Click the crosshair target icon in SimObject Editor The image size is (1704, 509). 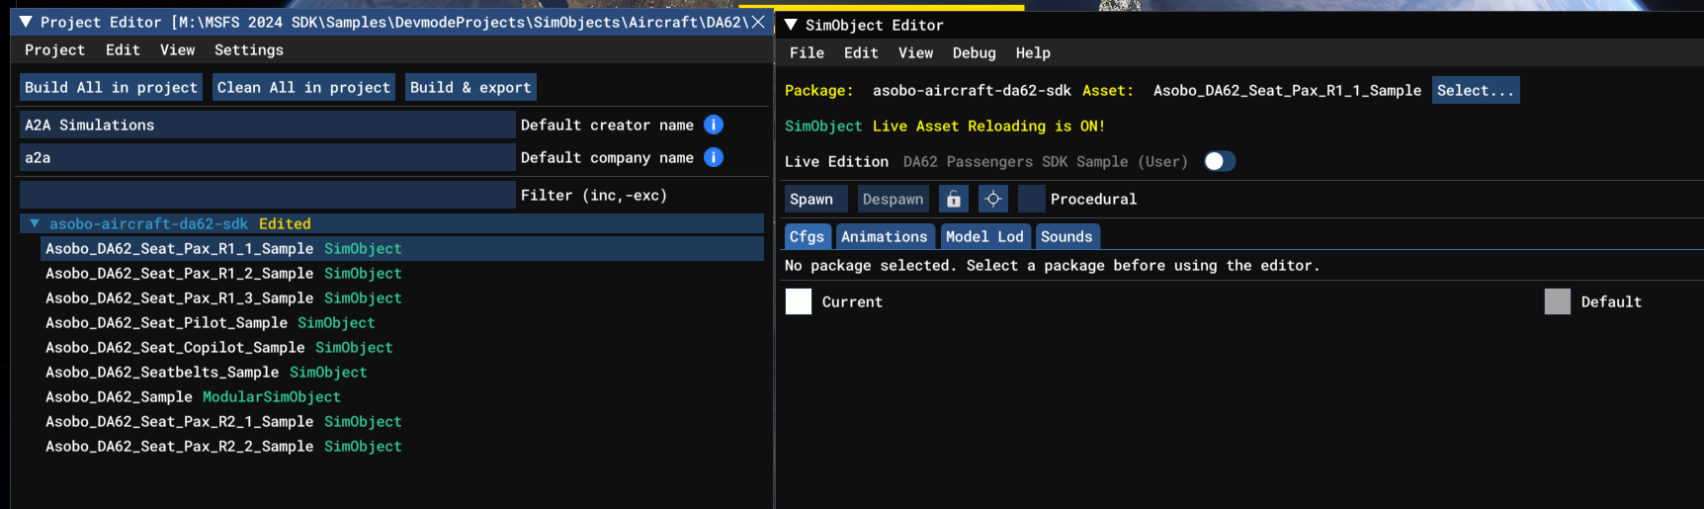(993, 199)
